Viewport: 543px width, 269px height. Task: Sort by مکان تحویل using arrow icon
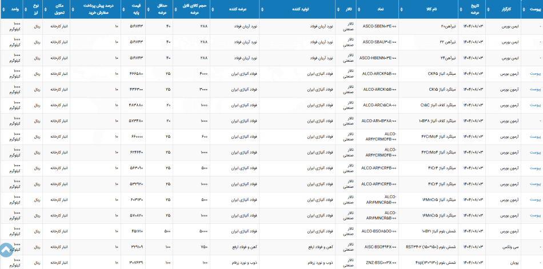click(45, 9)
